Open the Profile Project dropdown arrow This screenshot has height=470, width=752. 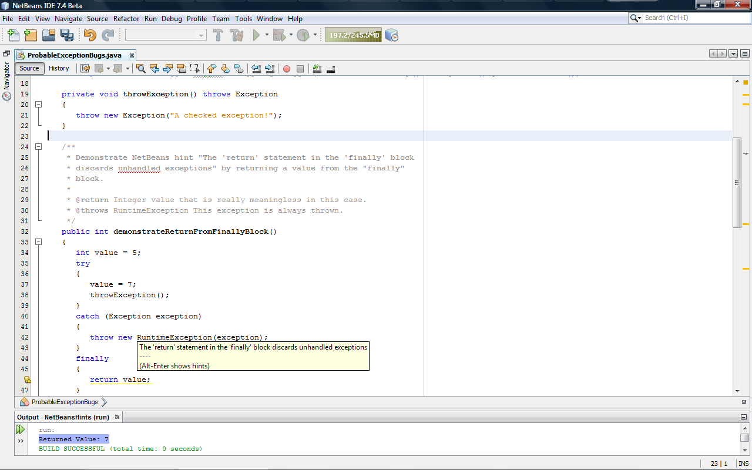coord(315,35)
